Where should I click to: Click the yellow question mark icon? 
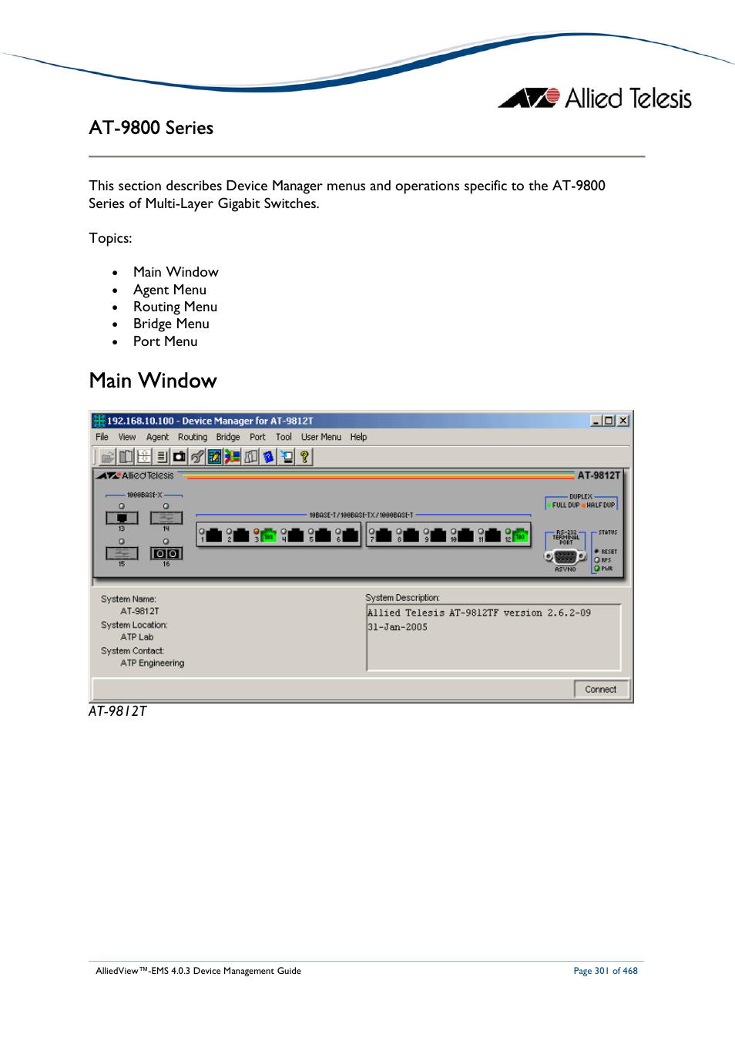click(x=304, y=457)
